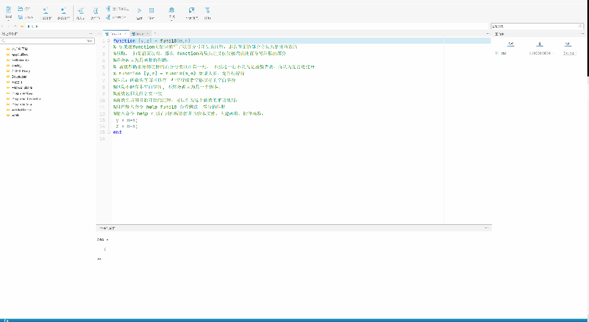Collapse the function code fold on line 1
Screen dimensions: 589x322
(109, 41)
